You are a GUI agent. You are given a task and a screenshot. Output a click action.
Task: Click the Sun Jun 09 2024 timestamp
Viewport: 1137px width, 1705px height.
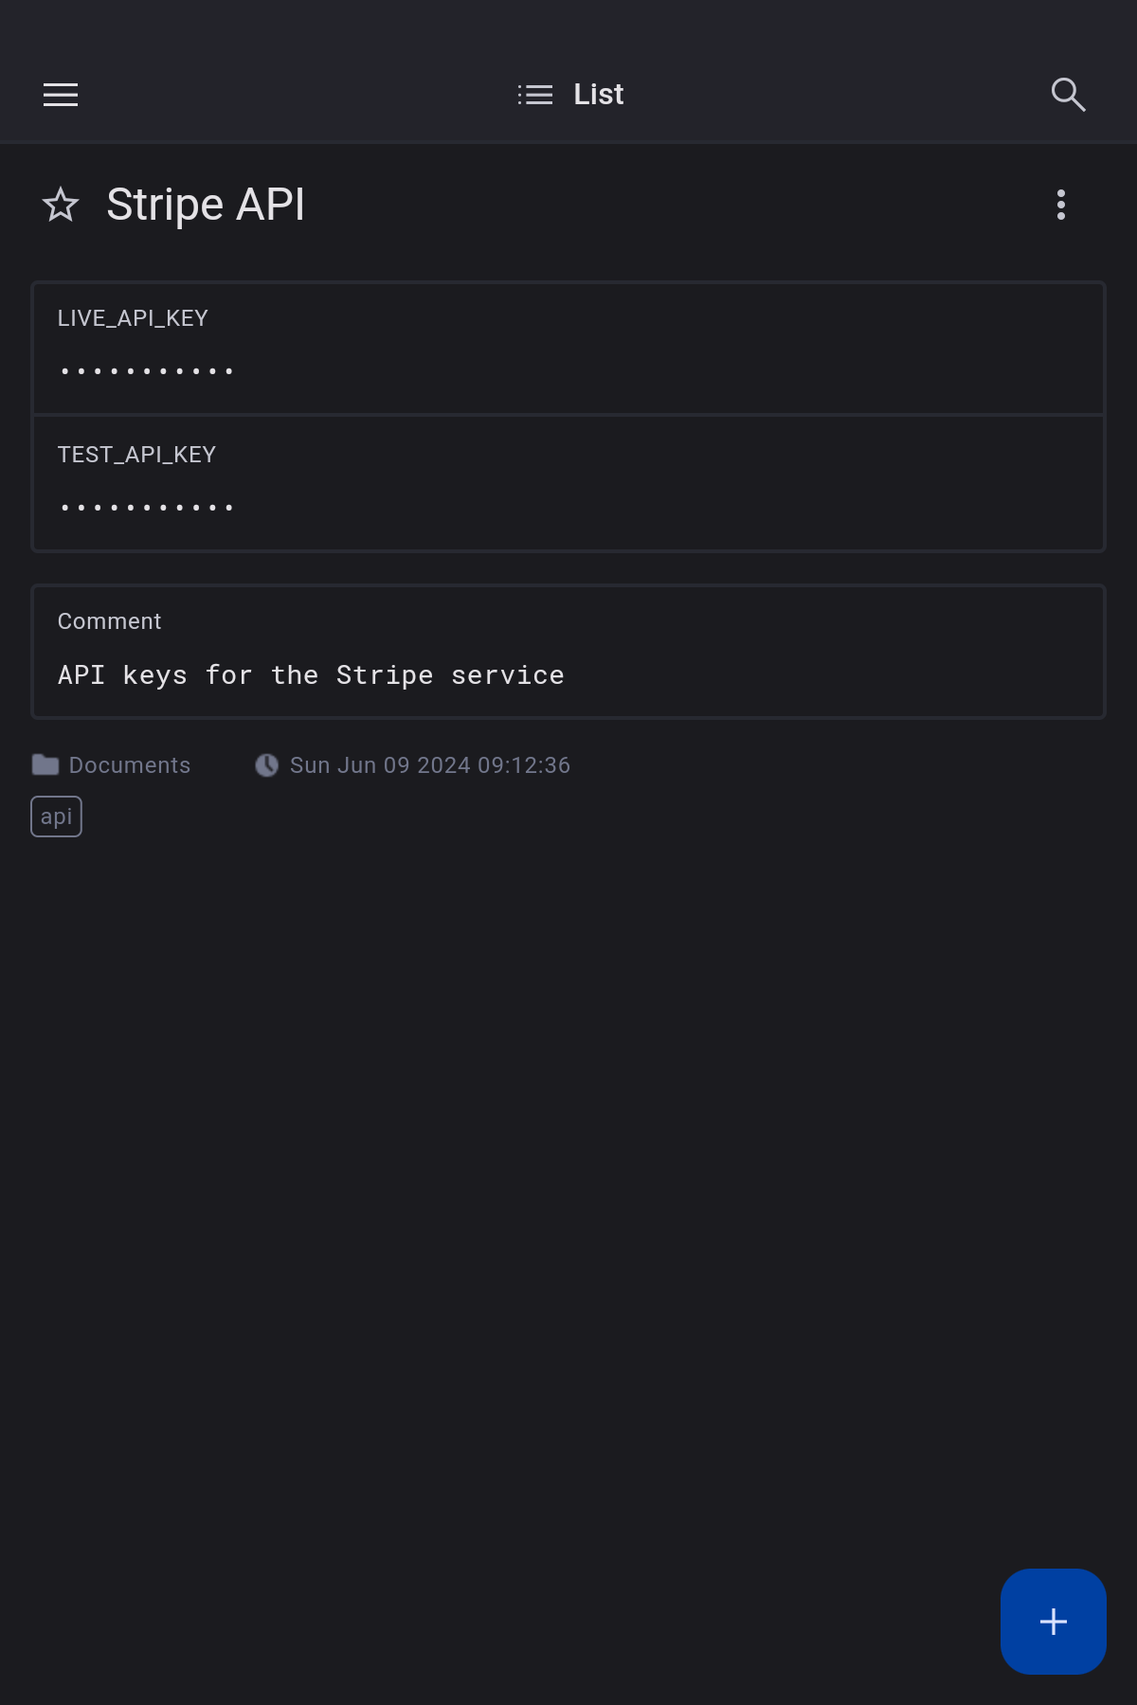(430, 765)
